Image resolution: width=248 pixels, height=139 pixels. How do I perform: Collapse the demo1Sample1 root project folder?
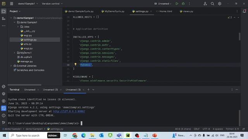coord(11,18)
